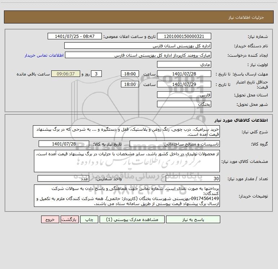
Task: Click label نام دستگاه خریدار:
Action: point(251,46)
